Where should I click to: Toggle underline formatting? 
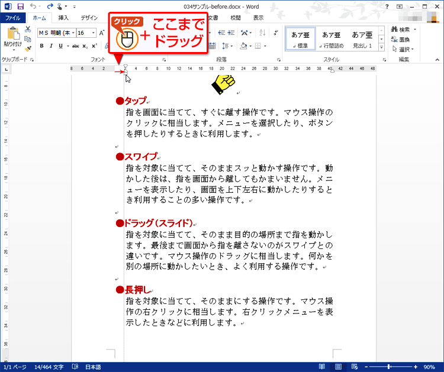coord(60,46)
